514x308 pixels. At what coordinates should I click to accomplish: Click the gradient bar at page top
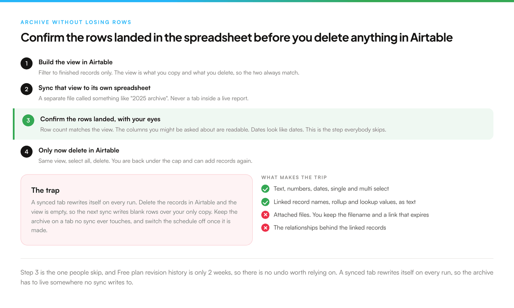(257, 1)
